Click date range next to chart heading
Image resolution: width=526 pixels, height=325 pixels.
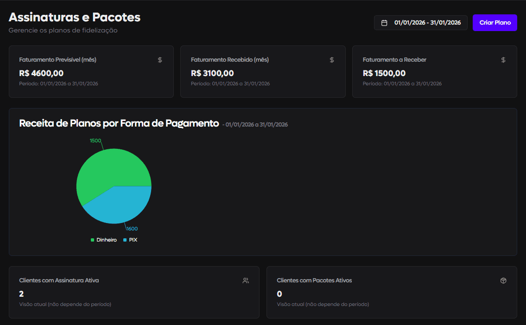tap(255, 125)
